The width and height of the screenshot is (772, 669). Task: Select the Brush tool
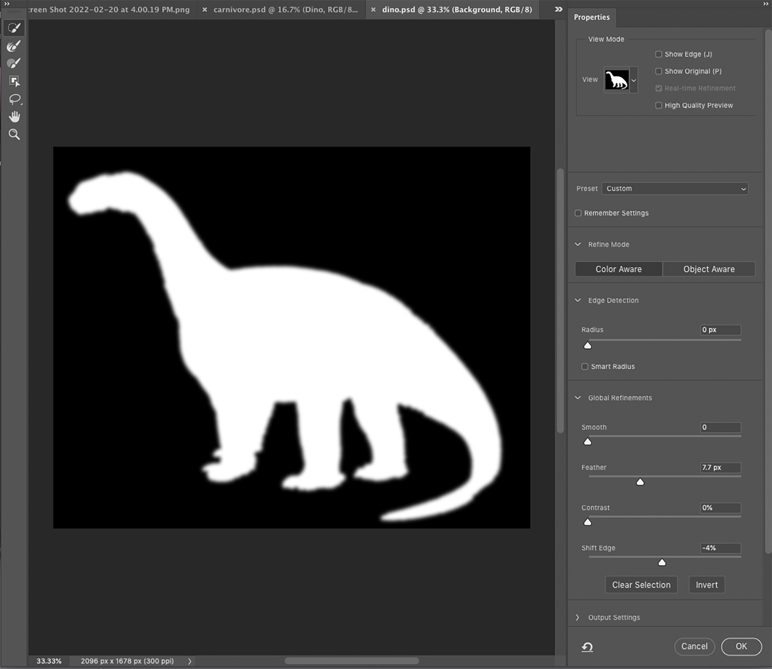click(14, 63)
